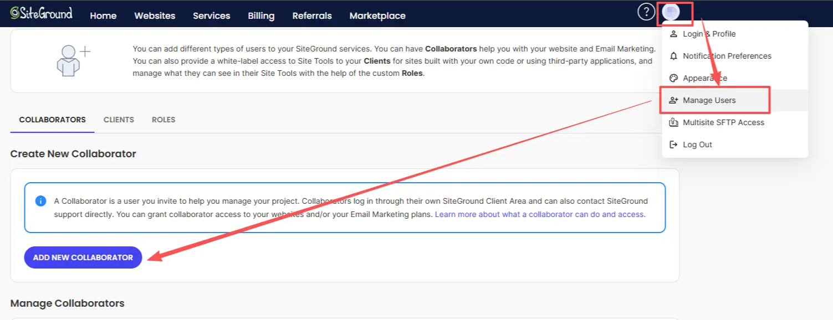Open the Marketplace menu item
The height and width of the screenshot is (320, 833).
click(x=377, y=16)
